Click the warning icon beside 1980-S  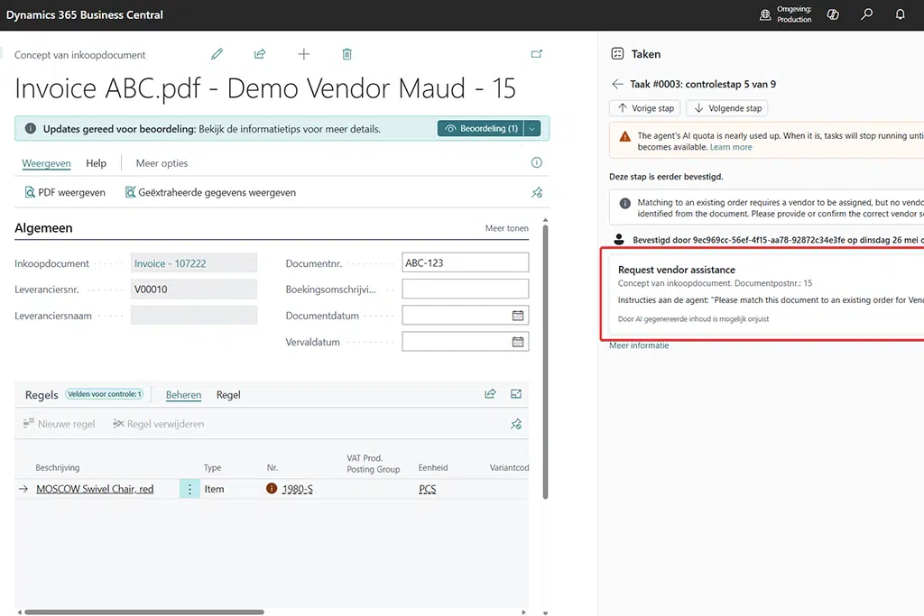coord(272,488)
